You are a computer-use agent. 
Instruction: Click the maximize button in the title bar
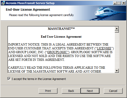click(119, 3)
